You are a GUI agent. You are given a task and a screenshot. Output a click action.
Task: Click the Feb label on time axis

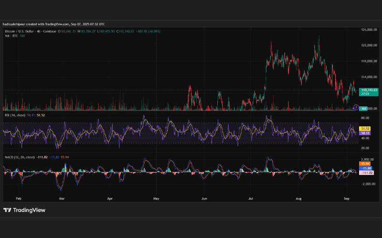19,198
